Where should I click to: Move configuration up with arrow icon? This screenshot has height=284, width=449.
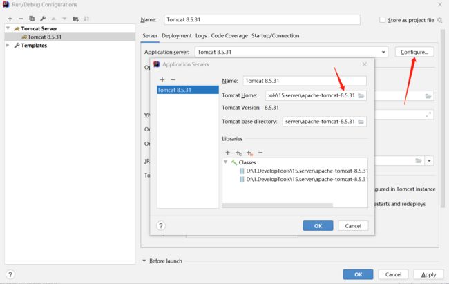click(x=54, y=19)
